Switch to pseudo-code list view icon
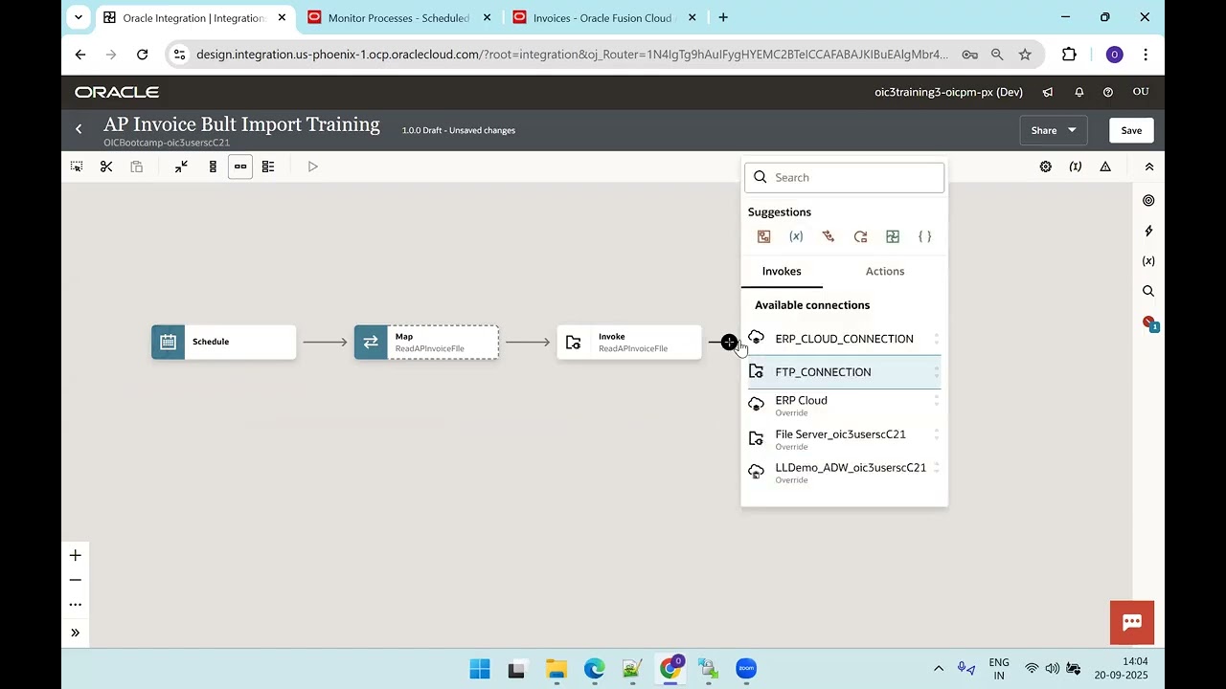This screenshot has width=1226, height=689. coord(268,167)
